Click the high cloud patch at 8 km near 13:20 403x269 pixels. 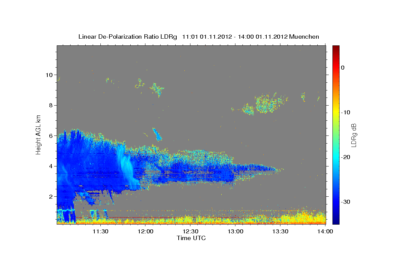coord(267,104)
